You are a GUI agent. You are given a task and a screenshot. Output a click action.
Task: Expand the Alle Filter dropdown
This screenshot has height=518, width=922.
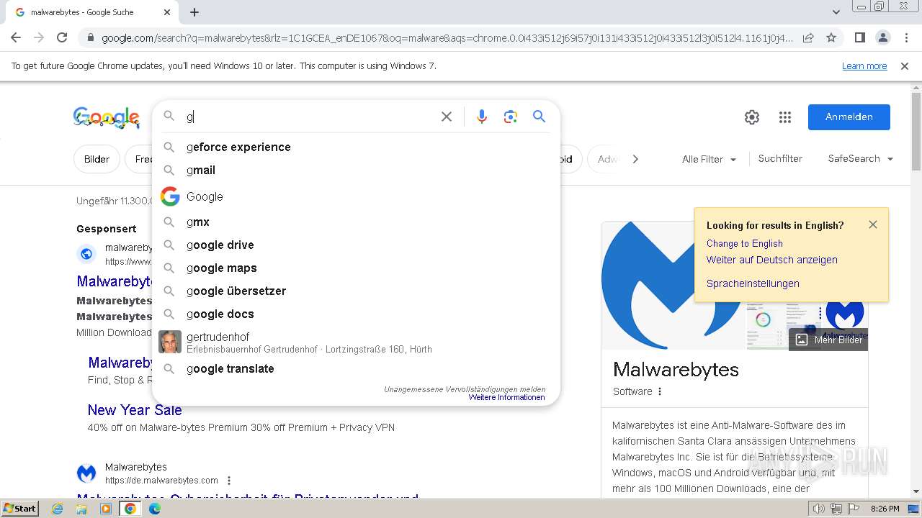tap(710, 159)
